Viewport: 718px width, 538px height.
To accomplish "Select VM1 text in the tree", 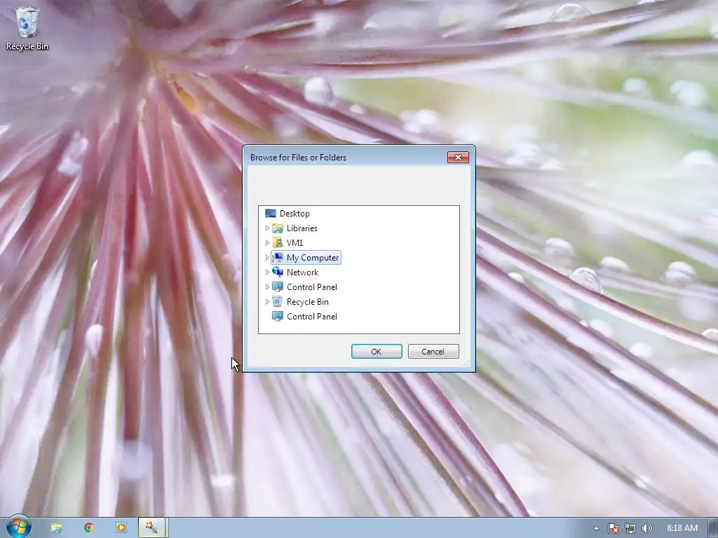I will pos(294,243).
